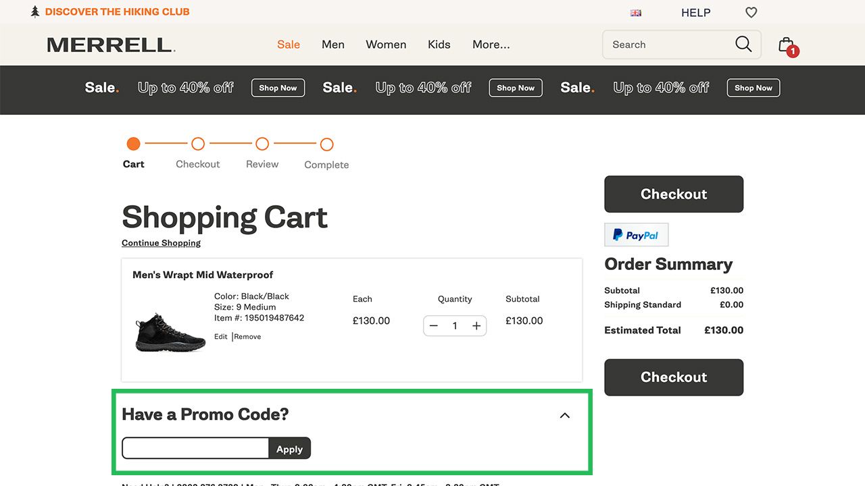Select the Checkout progress step circle
Image resolution: width=865 pixels, height=486 pixels.
click(198, 144)
